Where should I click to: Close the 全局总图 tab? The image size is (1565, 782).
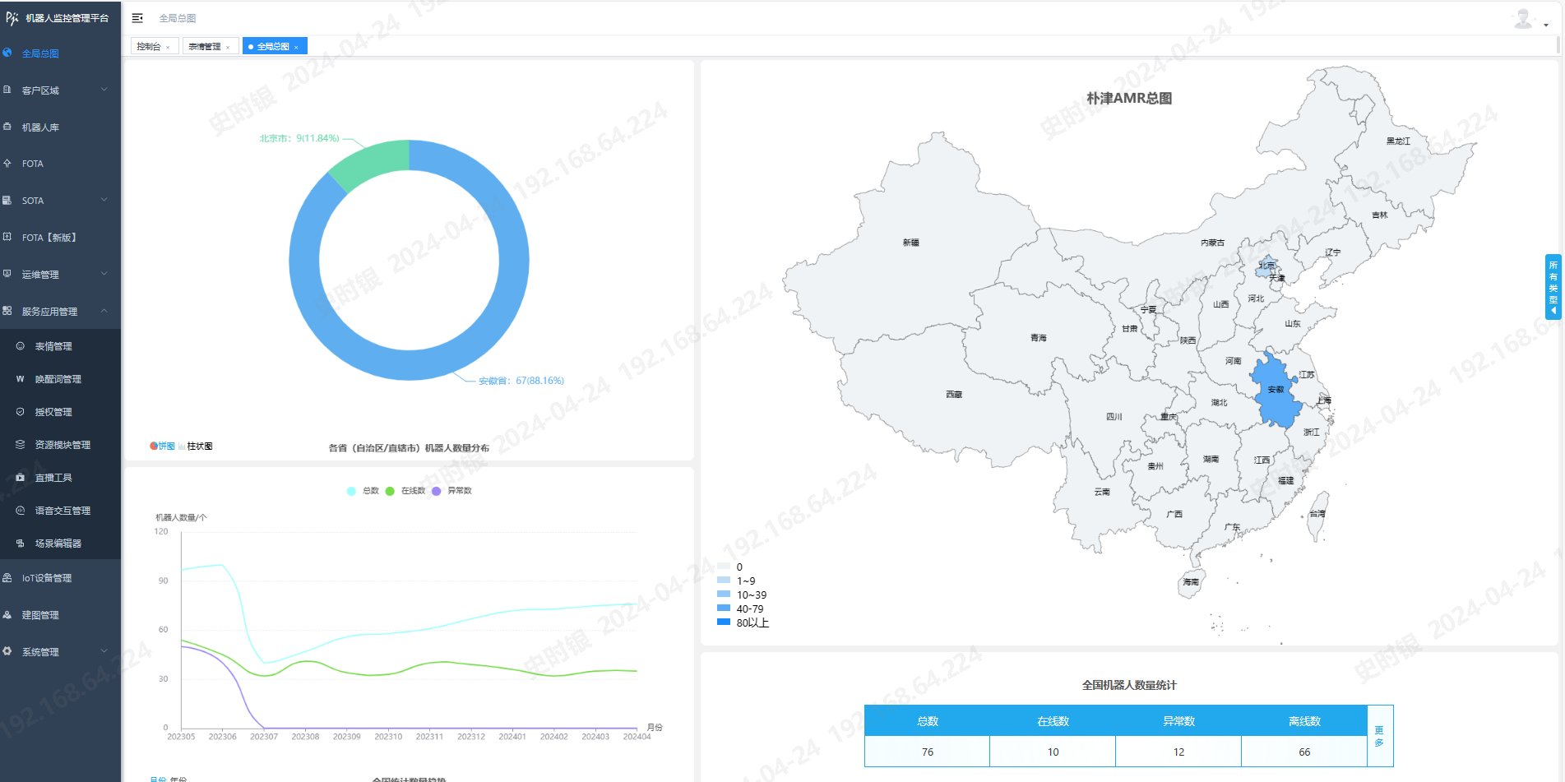[296, 48]
